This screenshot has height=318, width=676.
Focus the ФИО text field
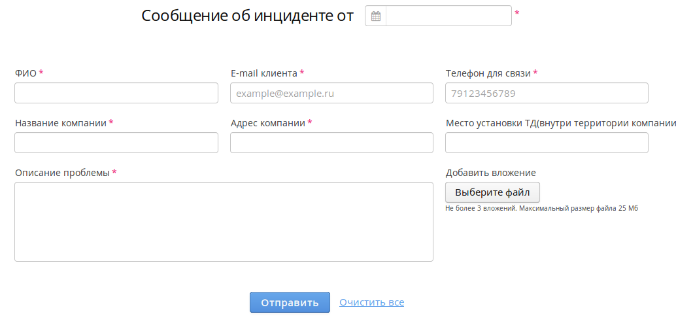click(116, 93)
